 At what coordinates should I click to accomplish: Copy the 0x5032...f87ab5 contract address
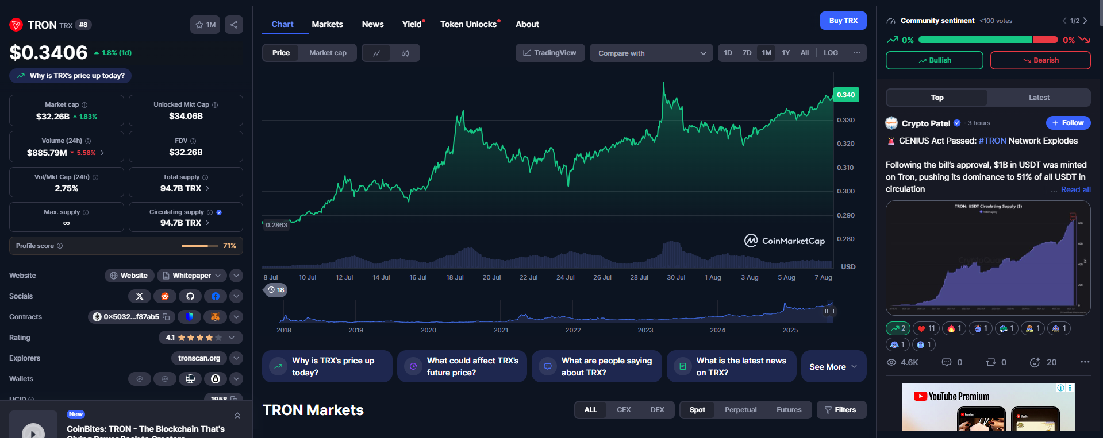coord(166,317)
